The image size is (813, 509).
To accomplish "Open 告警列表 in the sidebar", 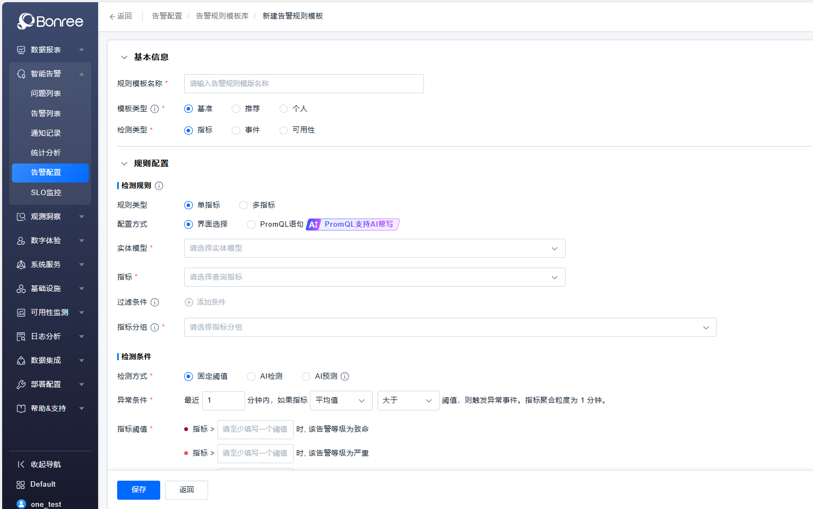I will 46,113.
